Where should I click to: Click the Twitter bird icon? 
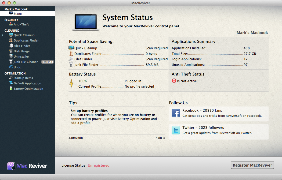(x=176, y=130)
